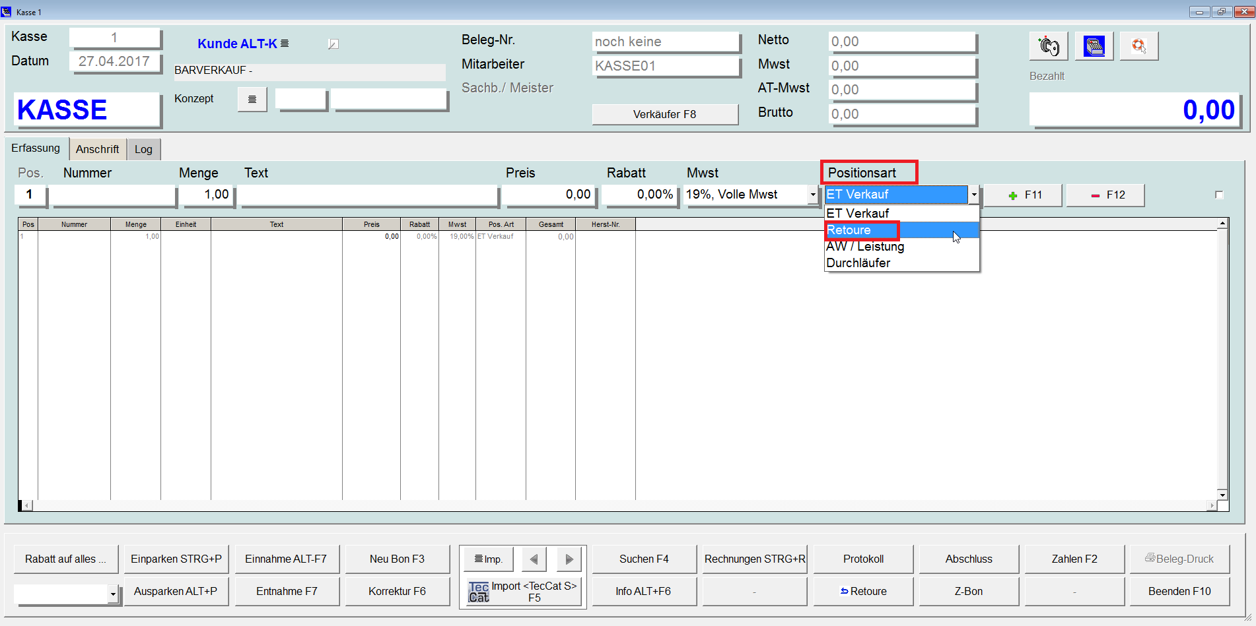Click the Herst-Nr. column header
Viewport: 1256px width, 626px height.
click(606, 224)
